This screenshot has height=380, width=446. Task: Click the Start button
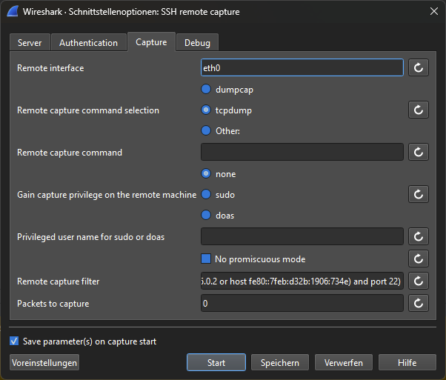216,362
